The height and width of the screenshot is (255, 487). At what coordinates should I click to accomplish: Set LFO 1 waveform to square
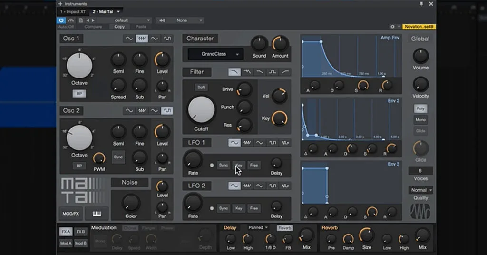(273, 143)
